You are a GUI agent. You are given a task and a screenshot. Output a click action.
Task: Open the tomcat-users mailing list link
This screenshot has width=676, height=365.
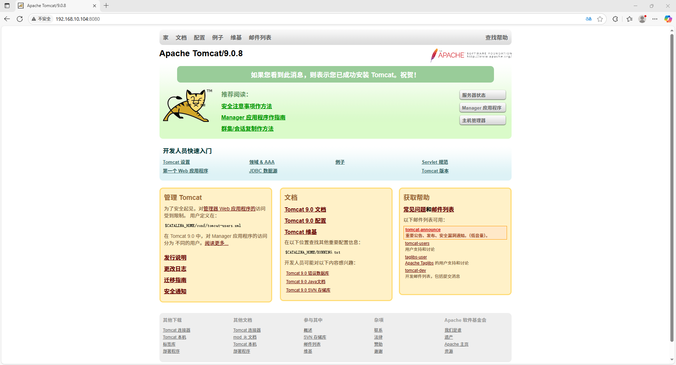[417, 243]
